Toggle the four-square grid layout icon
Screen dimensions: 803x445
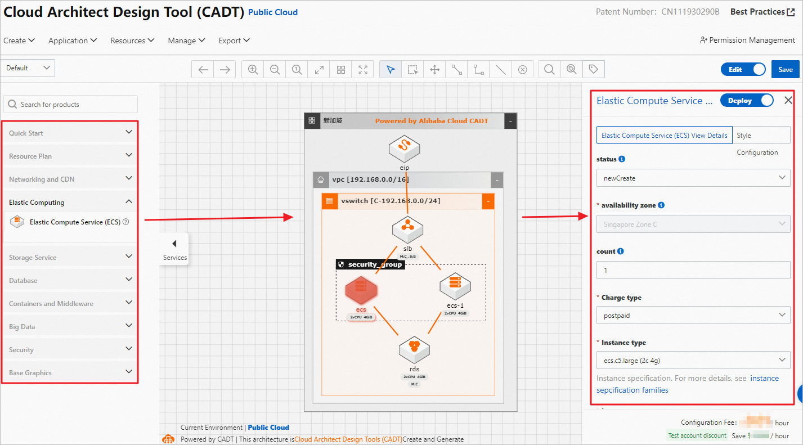(x=341, y=70)
